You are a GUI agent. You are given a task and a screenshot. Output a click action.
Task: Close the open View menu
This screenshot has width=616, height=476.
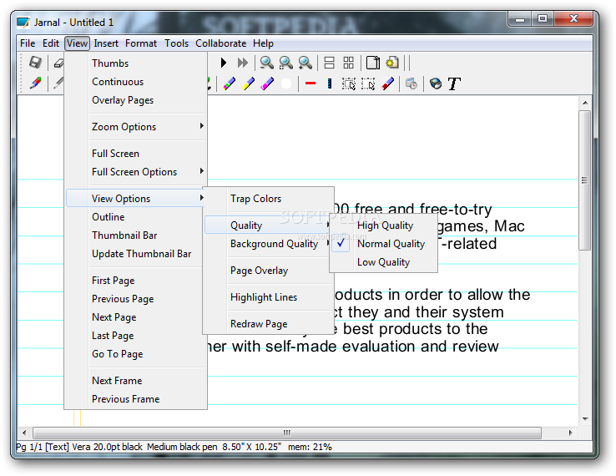77,43
